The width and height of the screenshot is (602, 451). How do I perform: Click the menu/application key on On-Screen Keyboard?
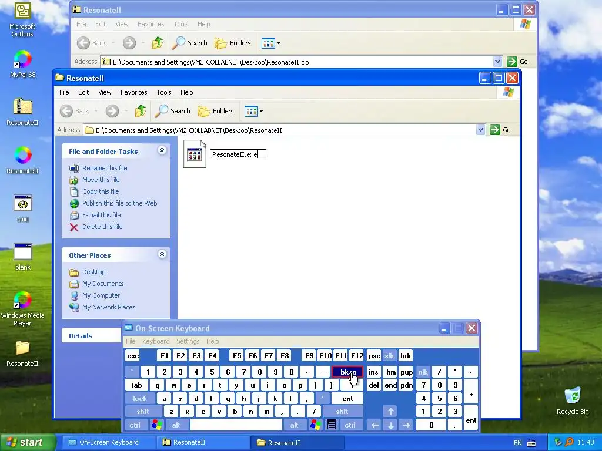(332, 425)
